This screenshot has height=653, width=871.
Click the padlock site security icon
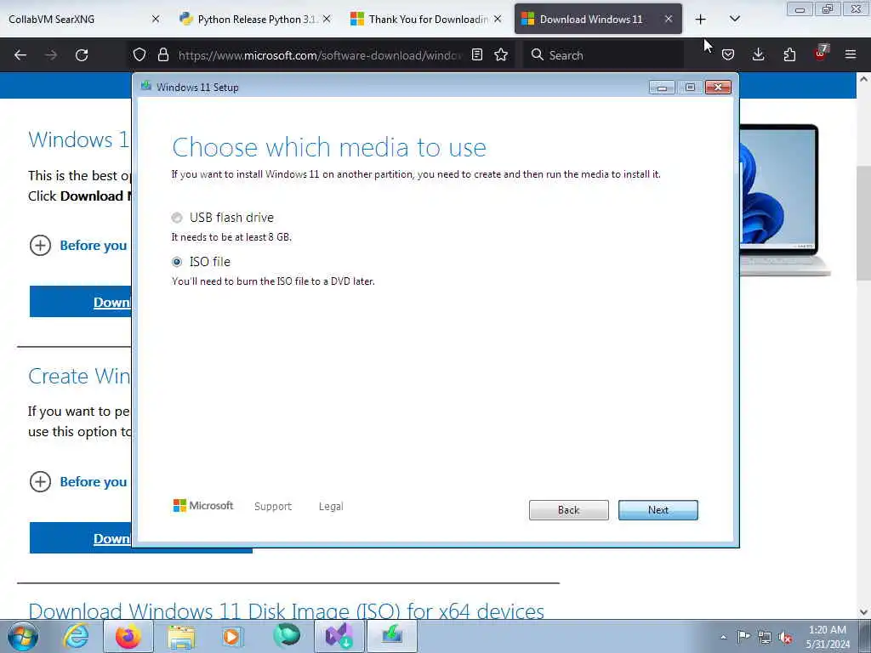pos(162,54)
